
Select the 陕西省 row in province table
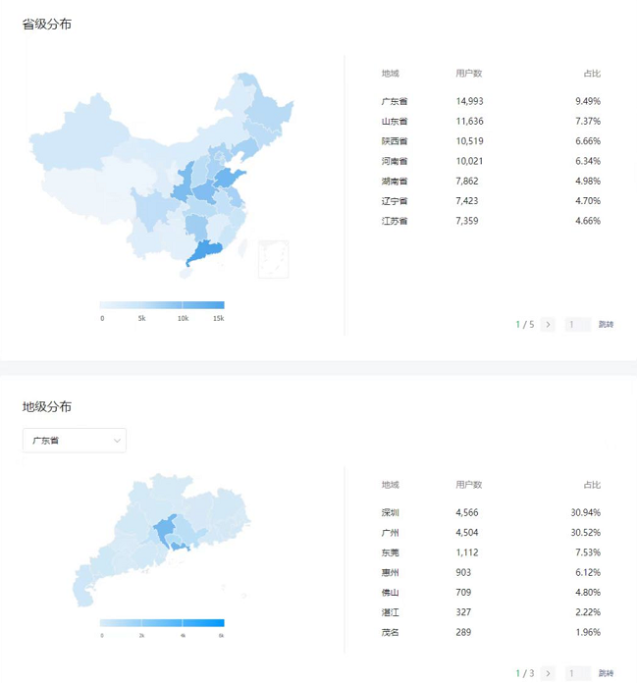491,141
